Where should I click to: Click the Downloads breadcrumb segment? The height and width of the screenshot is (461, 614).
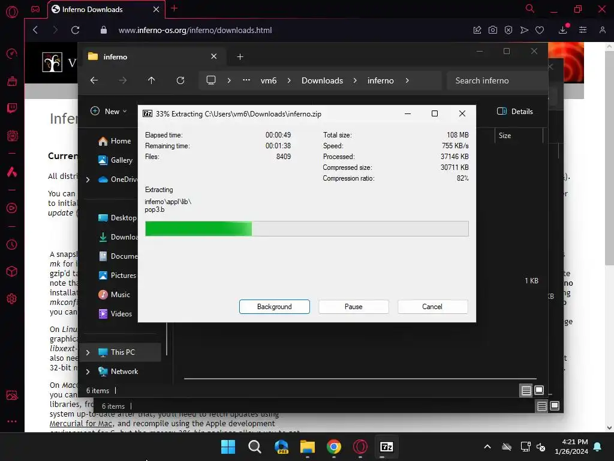[x=322, y=80]
